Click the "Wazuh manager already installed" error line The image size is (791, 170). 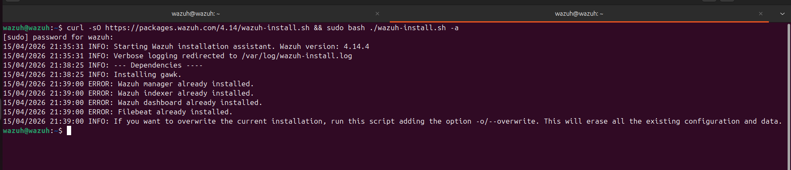pyautogui.click(x=185, y=84)
